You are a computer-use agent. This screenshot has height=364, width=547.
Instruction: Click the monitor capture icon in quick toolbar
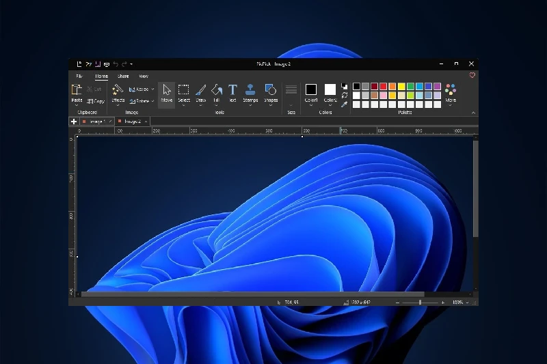pyautogui.click(x=107, y=64)
